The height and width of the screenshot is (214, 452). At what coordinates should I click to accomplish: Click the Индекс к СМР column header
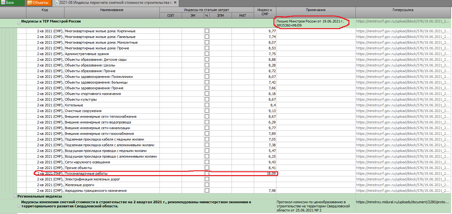click(265, 12)
